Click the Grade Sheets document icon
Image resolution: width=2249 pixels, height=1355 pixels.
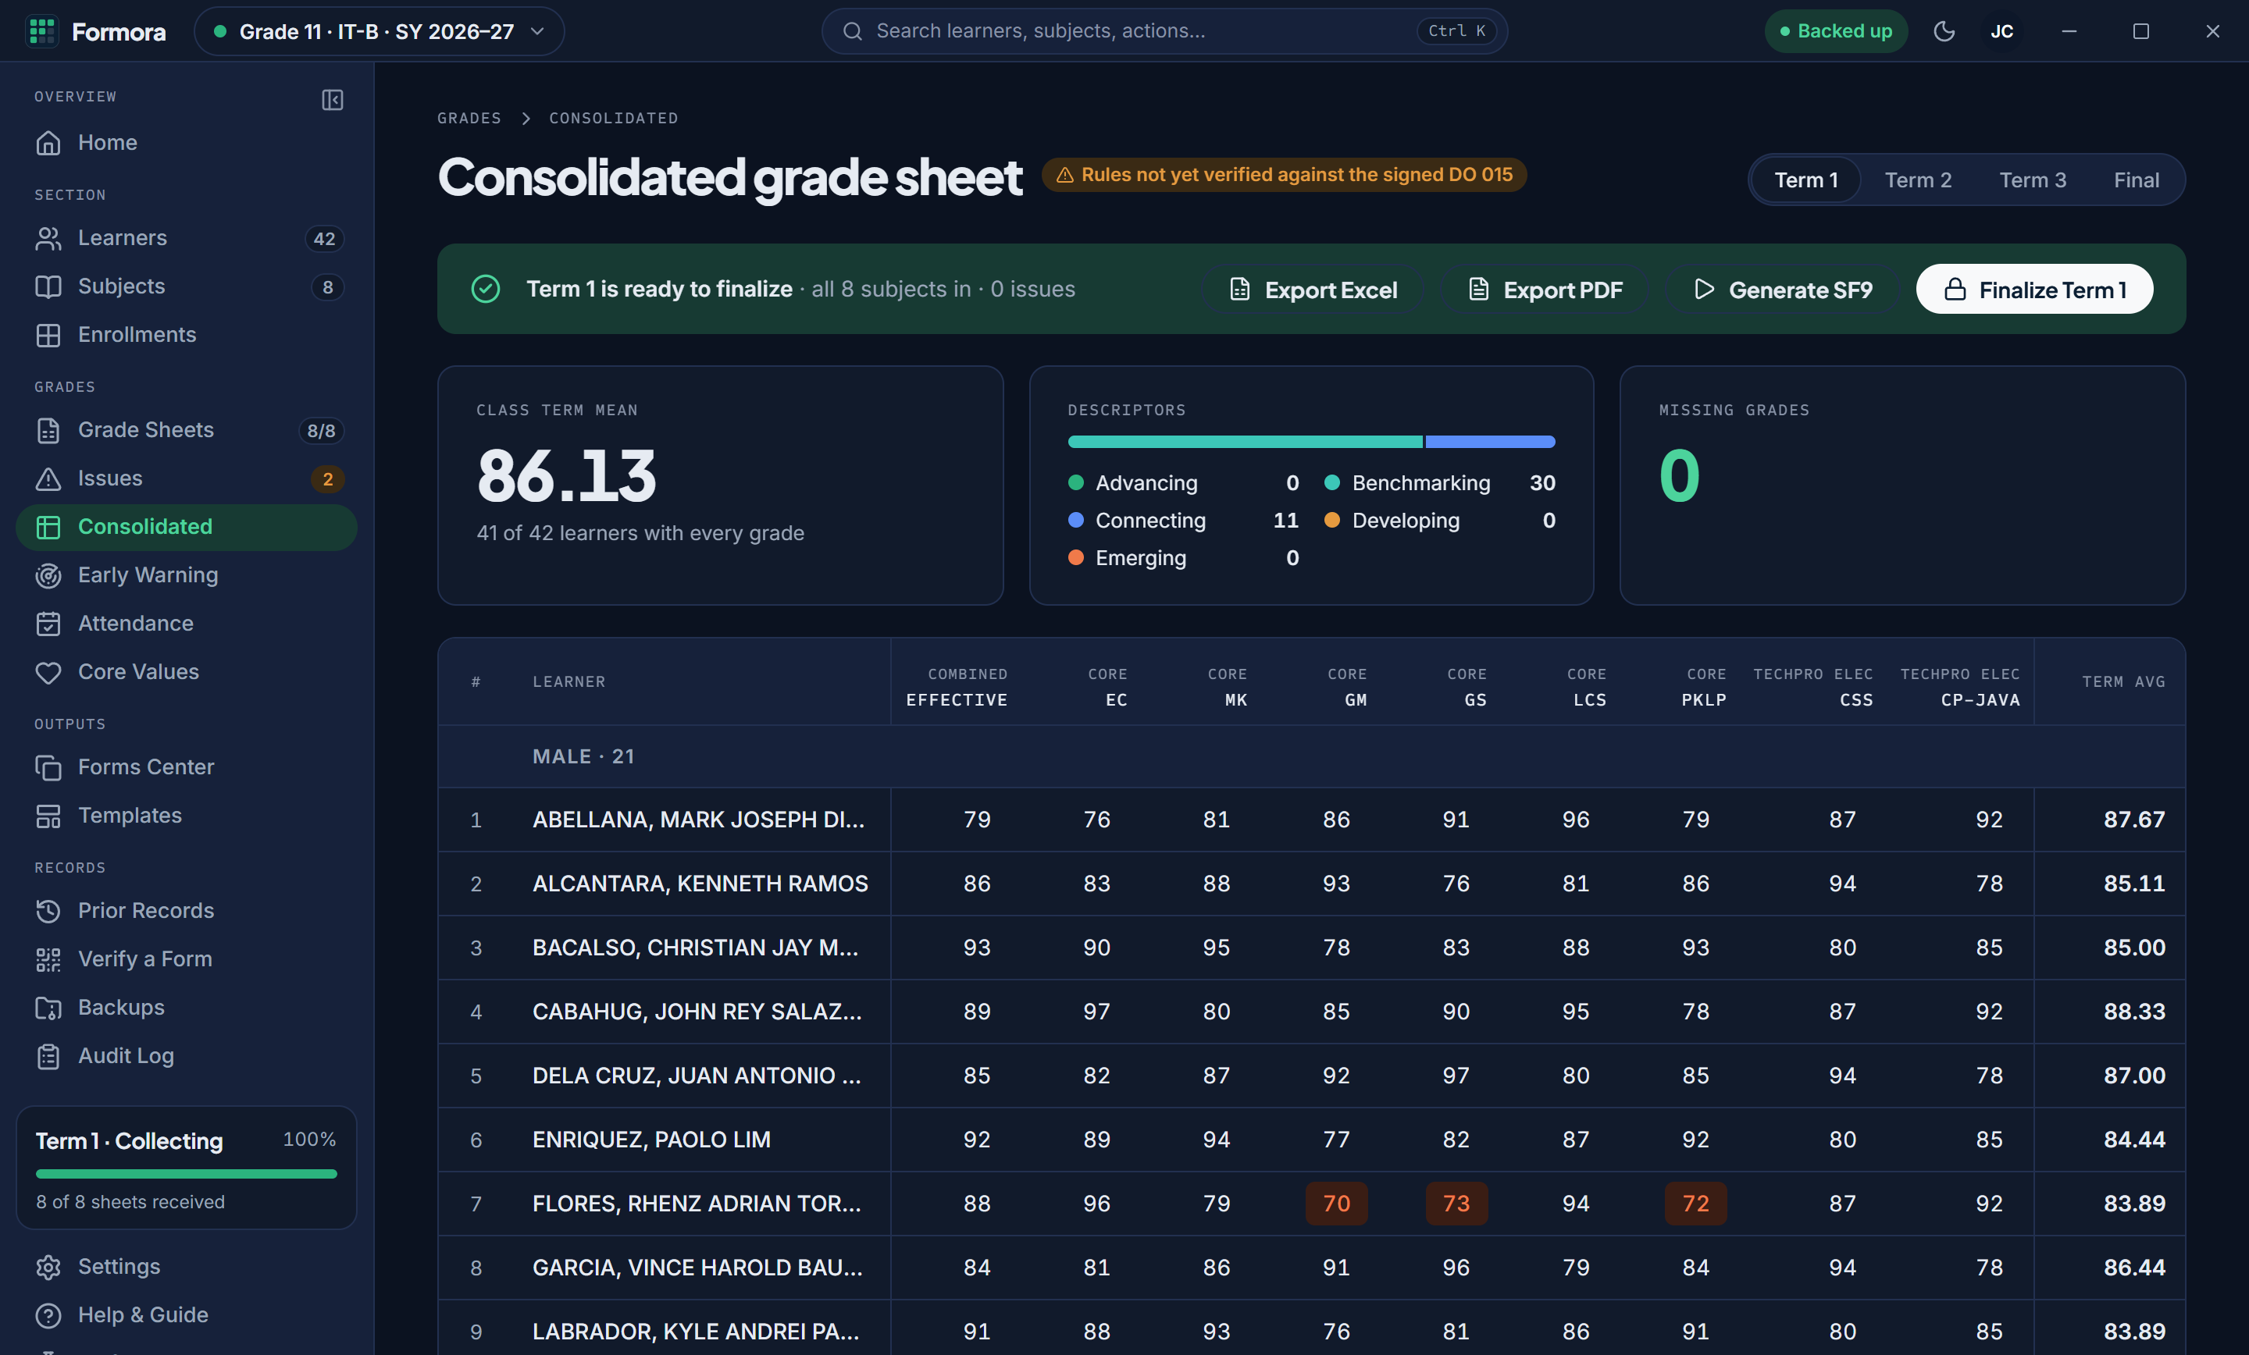(x=48, y=430)
